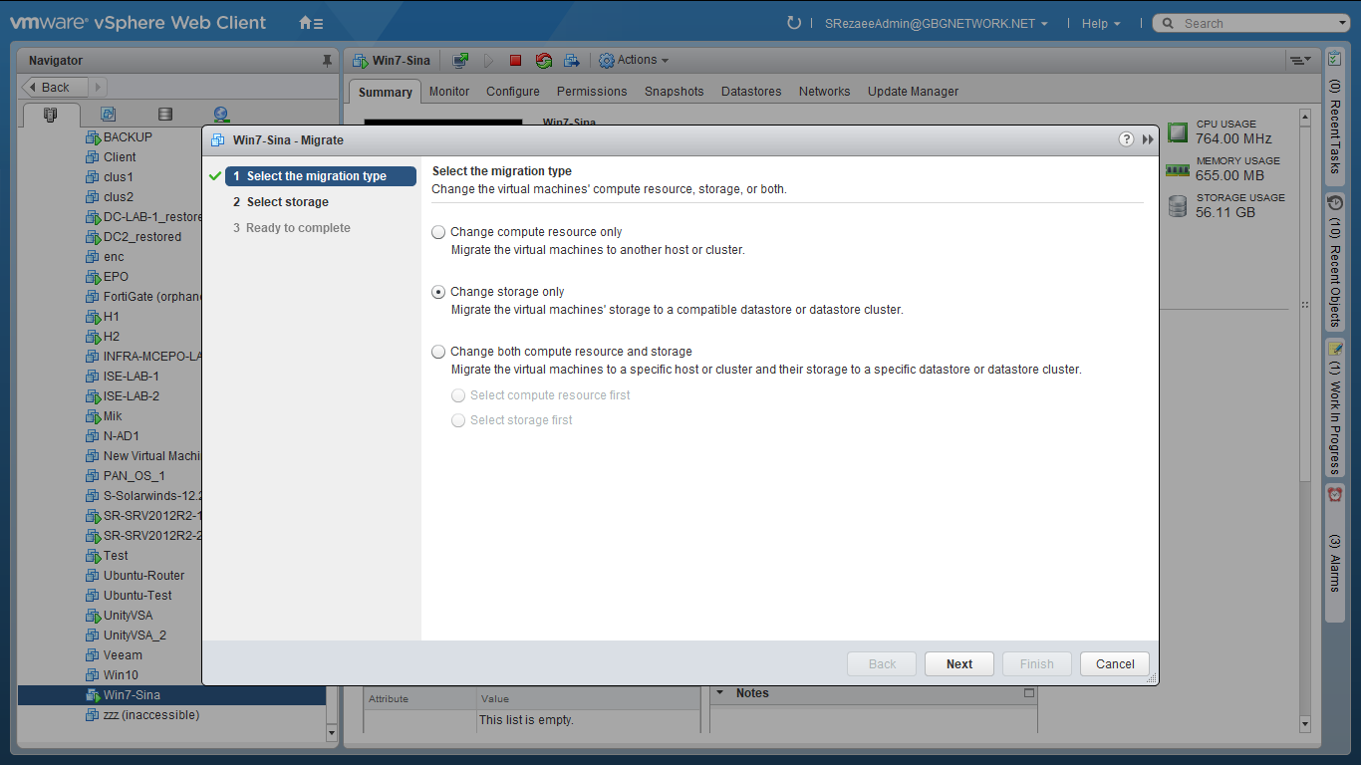The width and height of the screenshot is (1361, 765).
Task: Click the search magnifier icon
Action: click(x=1167, y=23)
